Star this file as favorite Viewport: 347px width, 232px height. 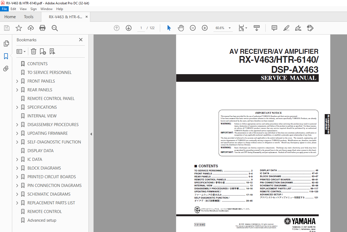click(19, 28)
